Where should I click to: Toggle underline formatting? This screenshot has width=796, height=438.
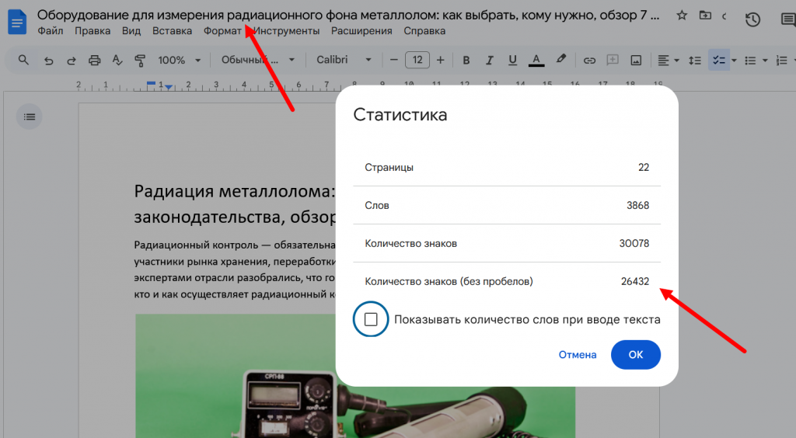point(512,61)
